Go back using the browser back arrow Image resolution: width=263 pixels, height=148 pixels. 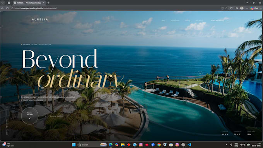coord(2,8)
